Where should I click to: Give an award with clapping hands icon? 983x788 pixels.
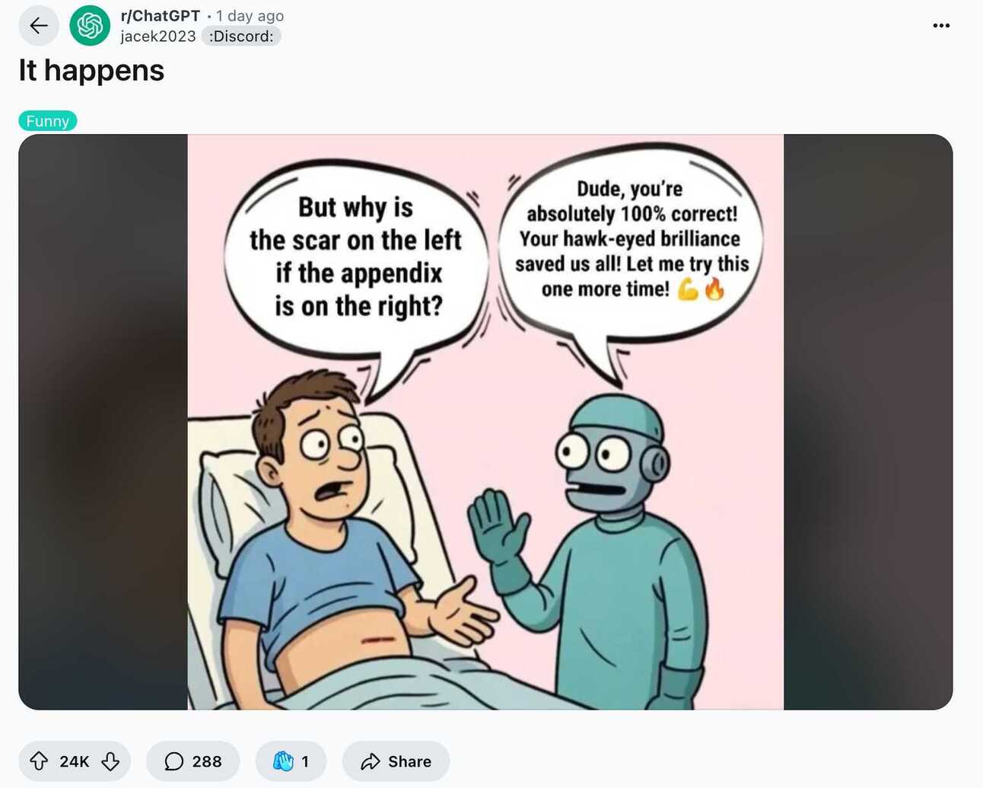pos(291,761)
